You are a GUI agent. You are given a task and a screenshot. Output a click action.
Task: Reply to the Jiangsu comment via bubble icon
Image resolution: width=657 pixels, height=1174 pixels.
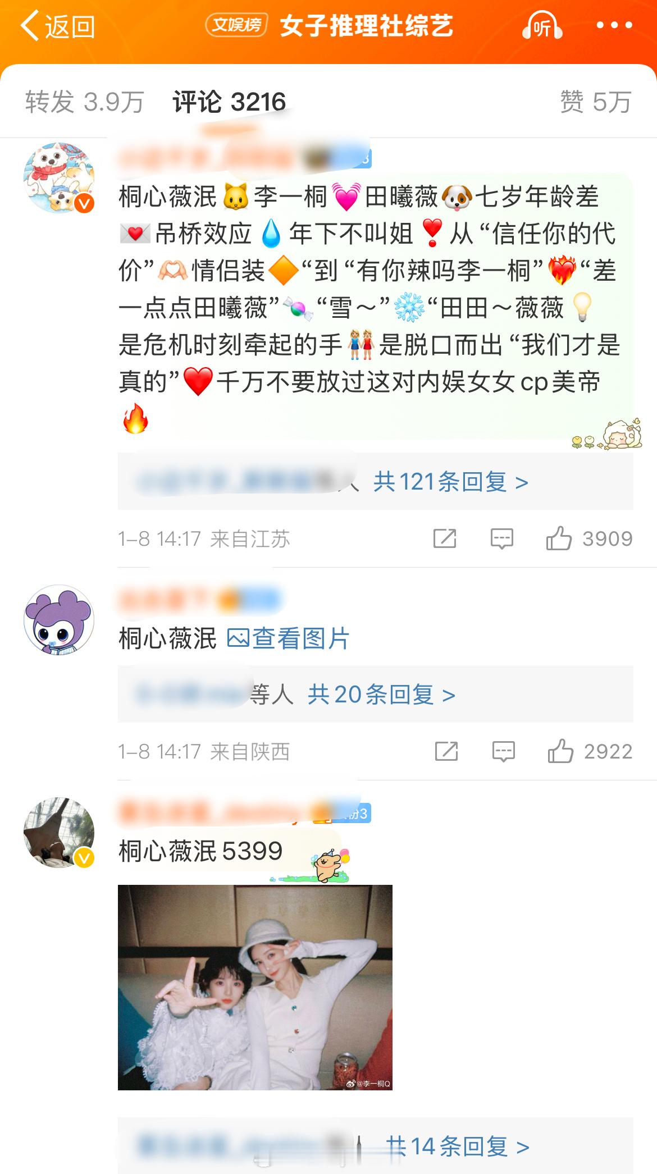[501, 538]
